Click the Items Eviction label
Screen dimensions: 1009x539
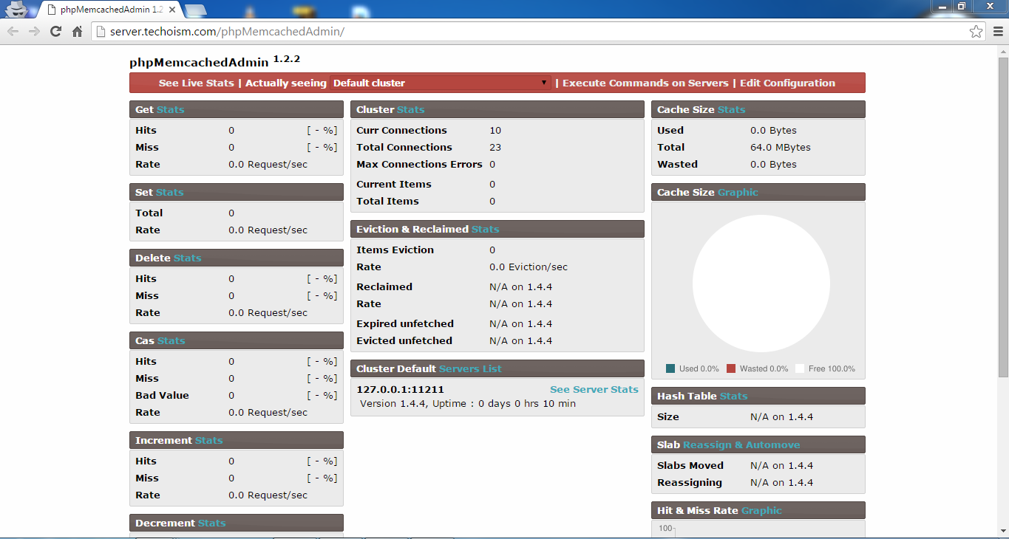pyautogui.click(x=395, y=250)
